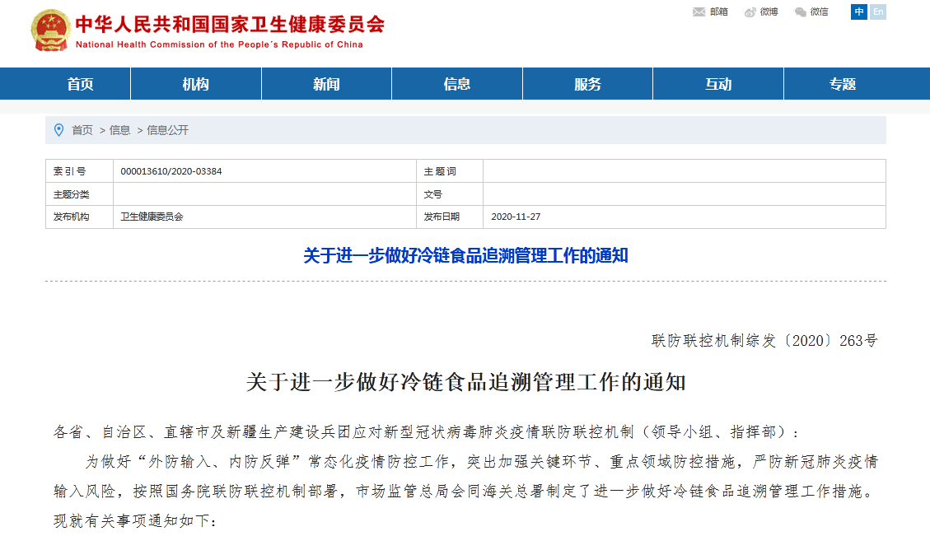Switch language to En English
Viewport: 930px width, 536px height.
878,12
